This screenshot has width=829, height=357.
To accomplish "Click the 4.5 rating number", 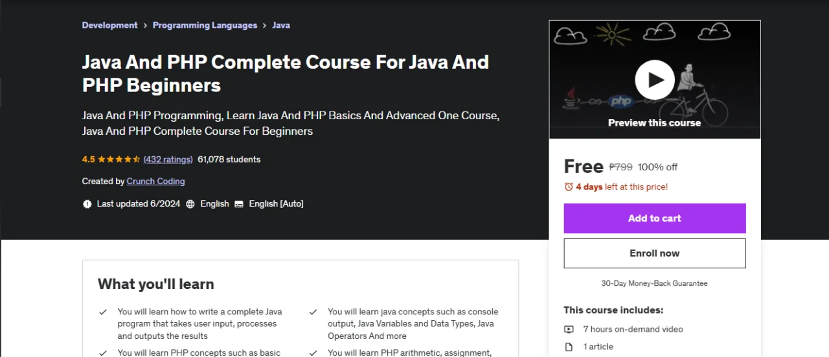I will [x=89, y=159].
